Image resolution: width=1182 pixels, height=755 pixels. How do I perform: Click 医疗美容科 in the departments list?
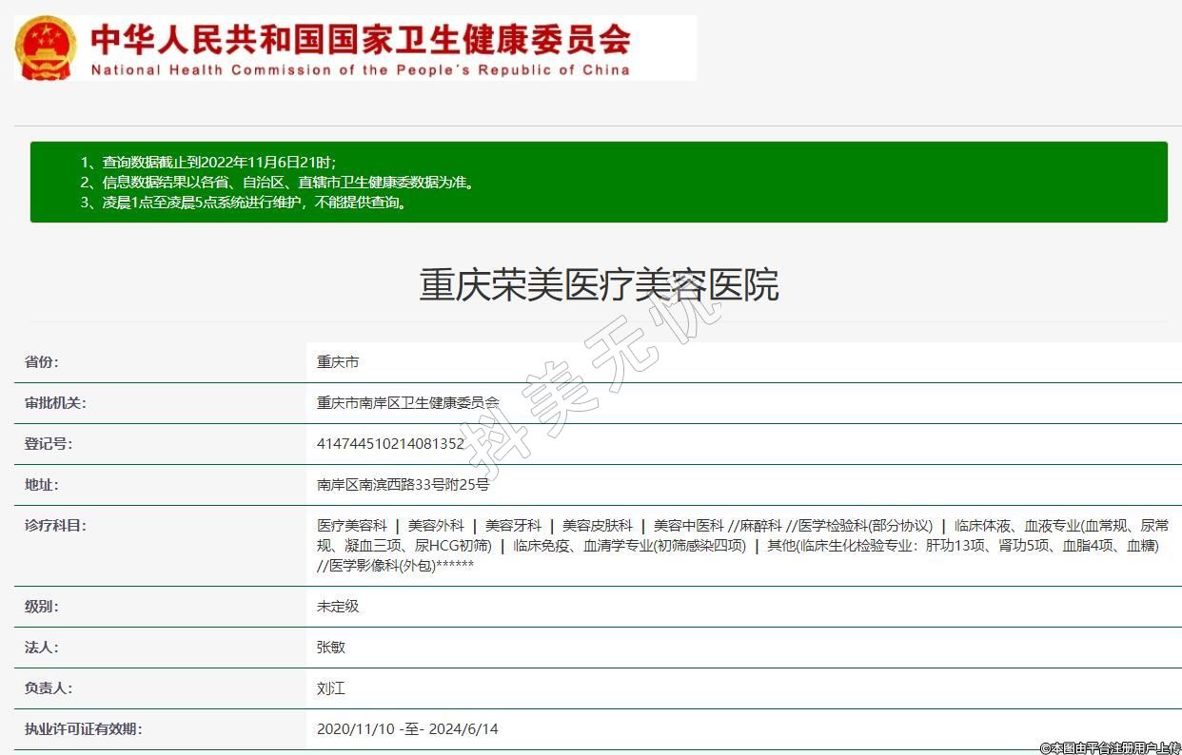[351, 526]
